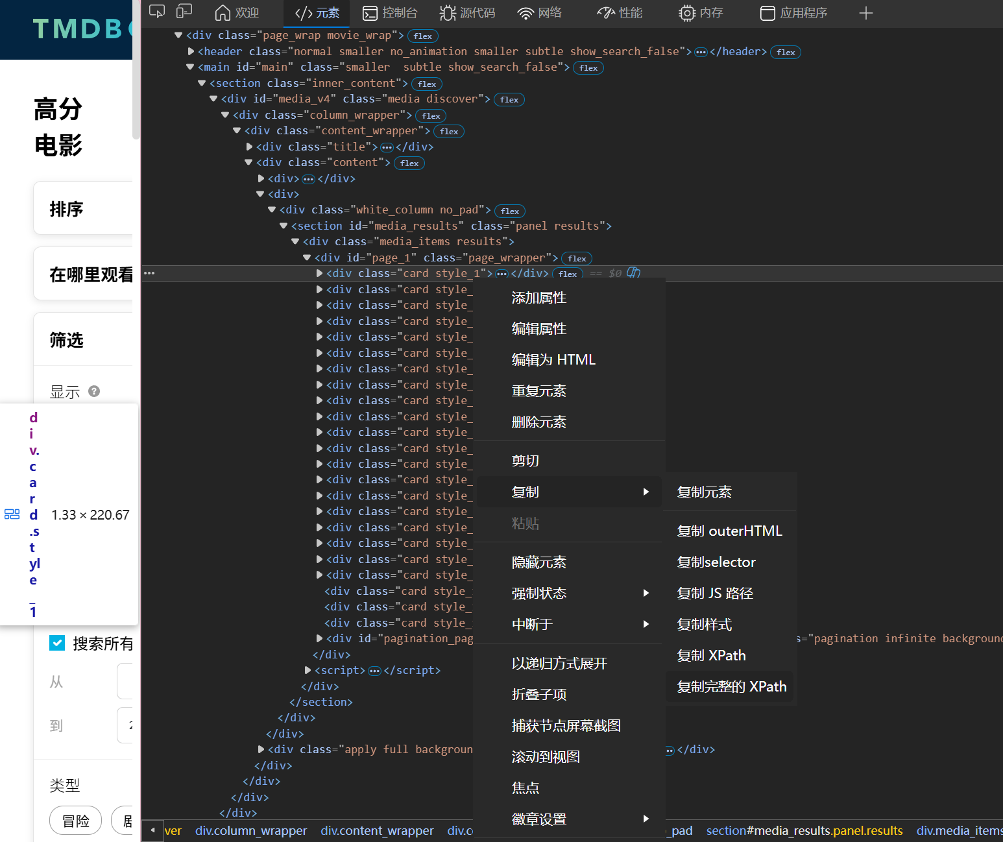This screenshot has height=842, width=1003.
Task: Collapse section inner_content node
Action: pos(202,83)
